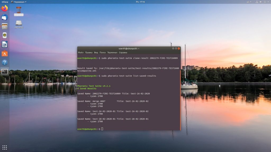Expand the en keyboard layout dropdown
The width and height of the screenshot is (271, 152).
point(249,2)
